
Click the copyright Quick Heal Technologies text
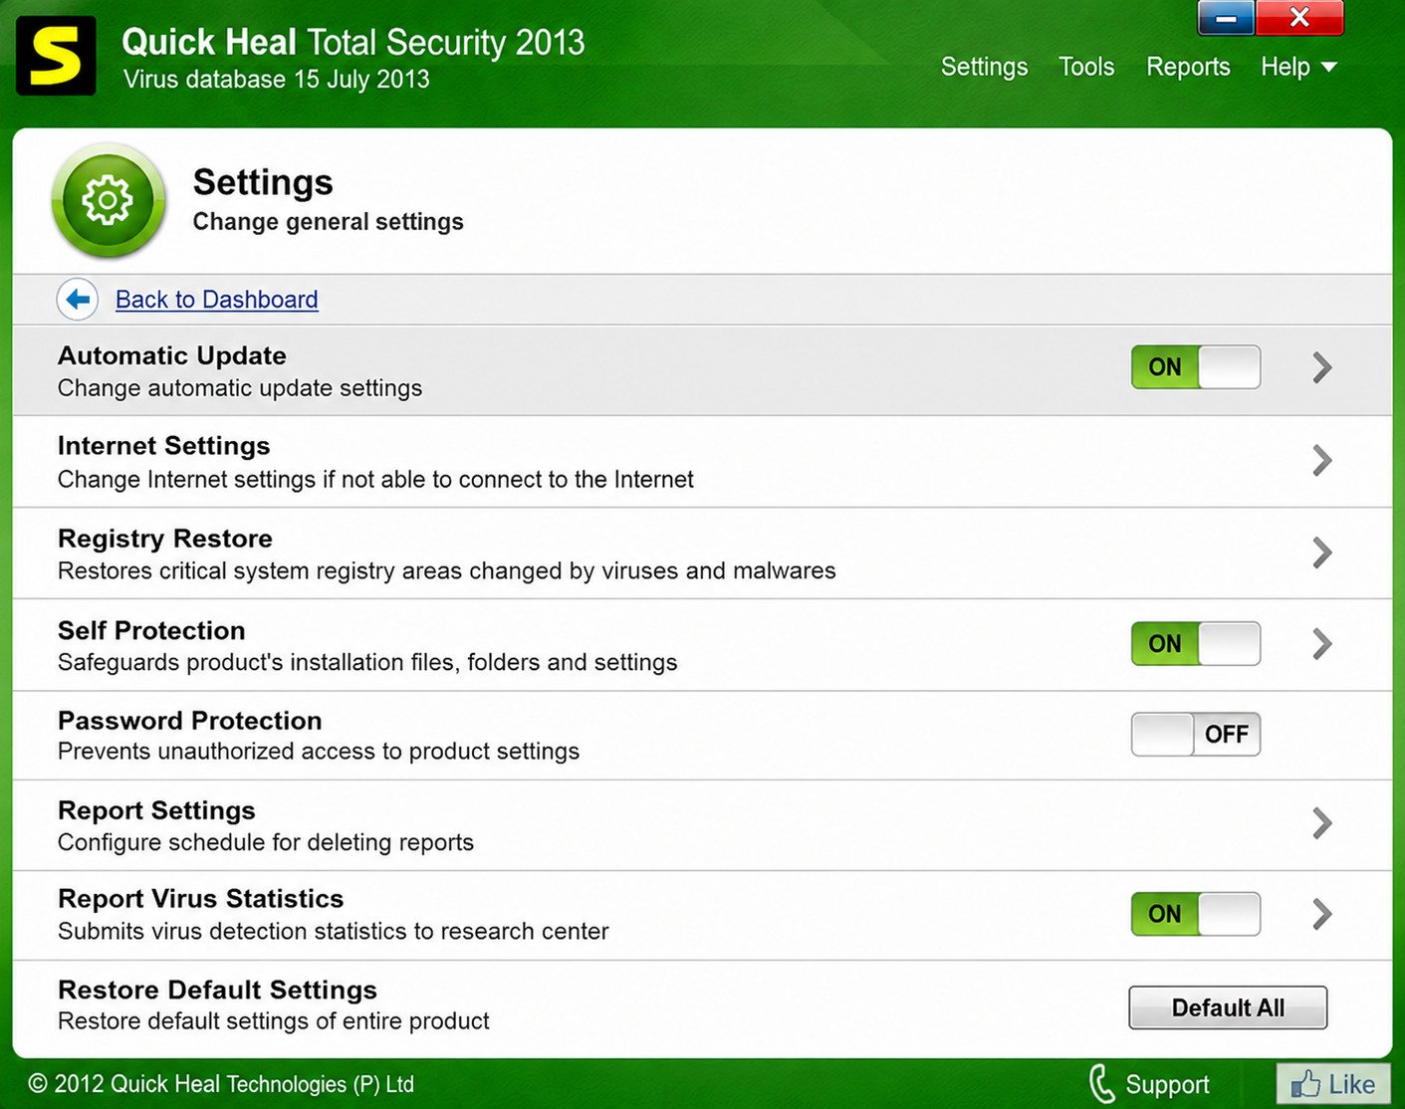coord(221,1084)
